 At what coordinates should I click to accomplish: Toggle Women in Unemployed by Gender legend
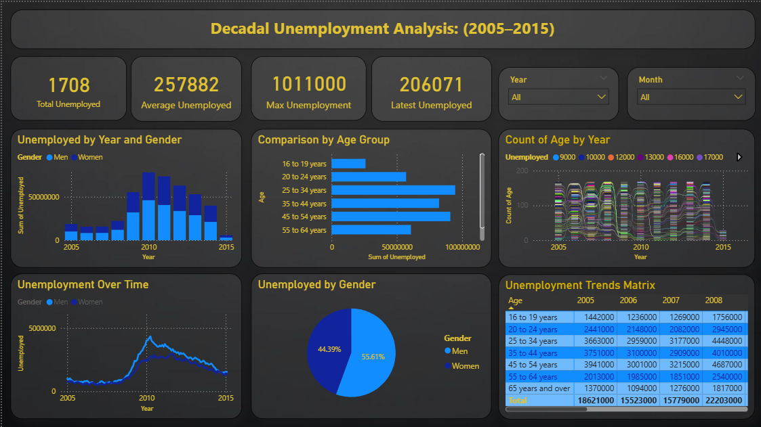coord(447,366)
